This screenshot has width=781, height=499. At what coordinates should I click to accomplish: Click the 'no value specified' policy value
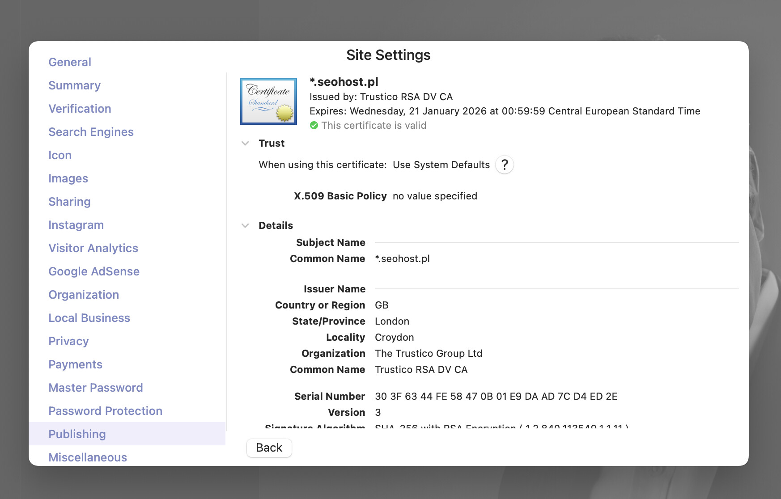(435, 196)
